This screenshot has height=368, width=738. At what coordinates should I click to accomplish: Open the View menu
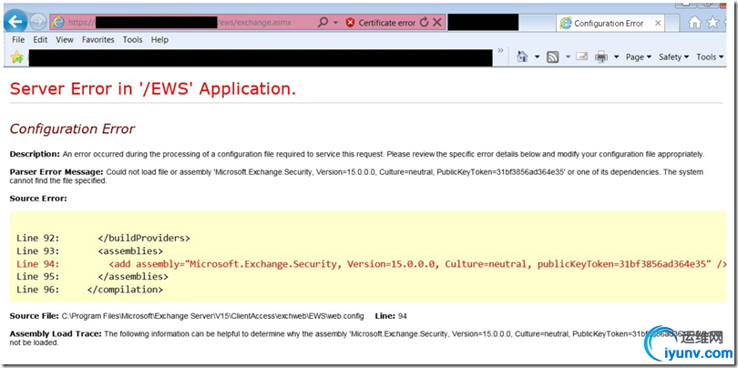(x=65, y=40)
